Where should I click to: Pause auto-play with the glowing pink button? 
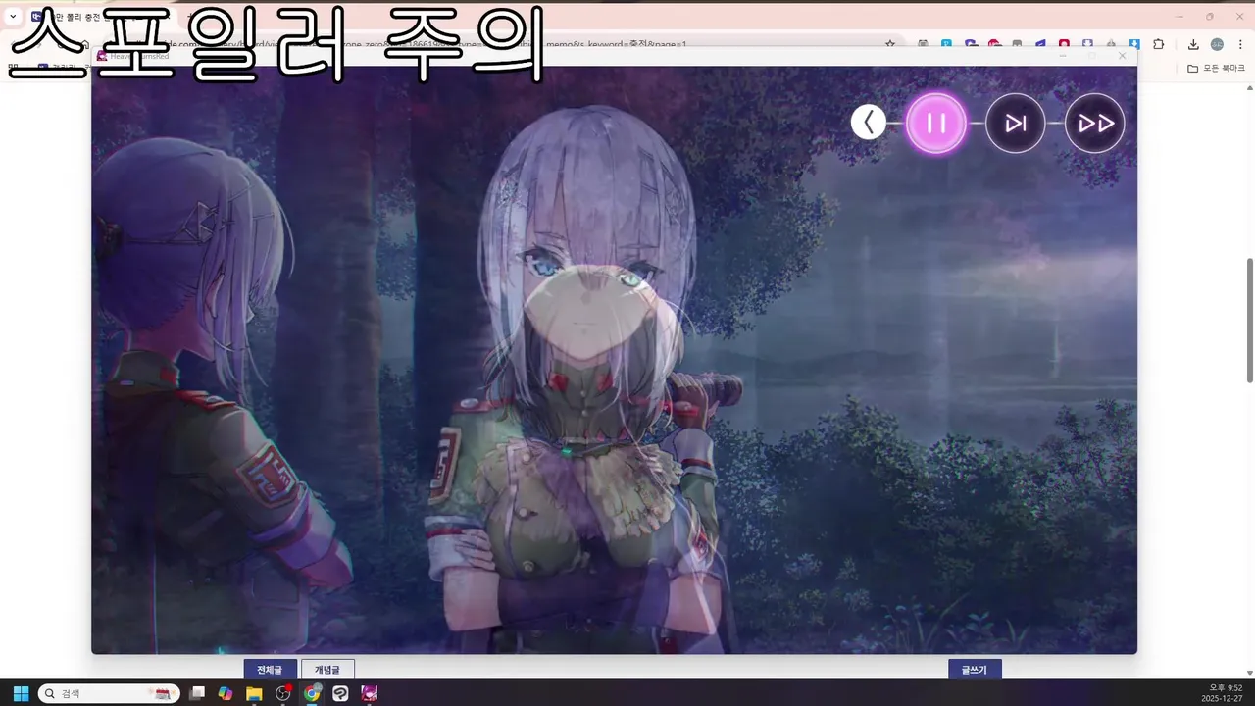(x=936, y=124)
